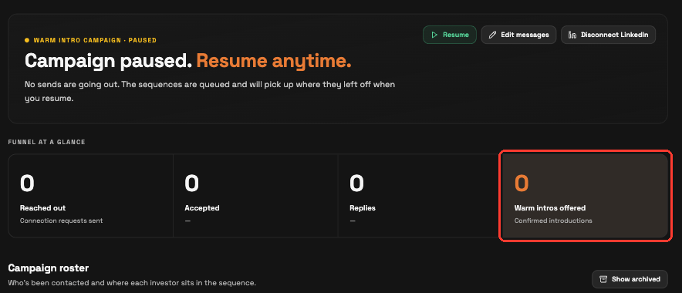Click Show archived button
This screenshot has width=682, height=293.
630,279
